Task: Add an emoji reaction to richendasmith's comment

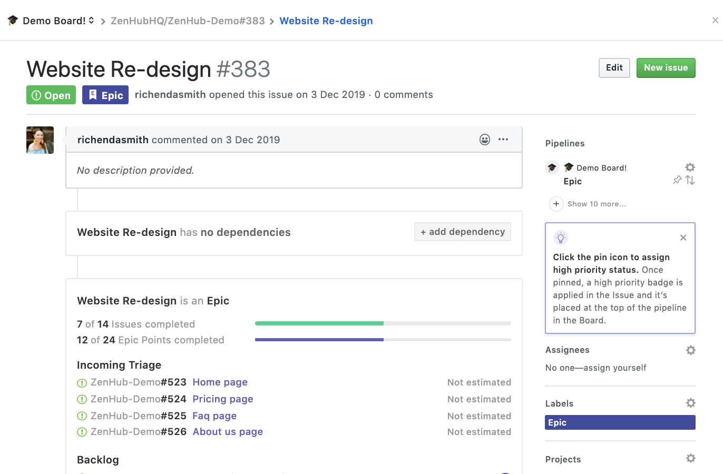Action: 484,139
